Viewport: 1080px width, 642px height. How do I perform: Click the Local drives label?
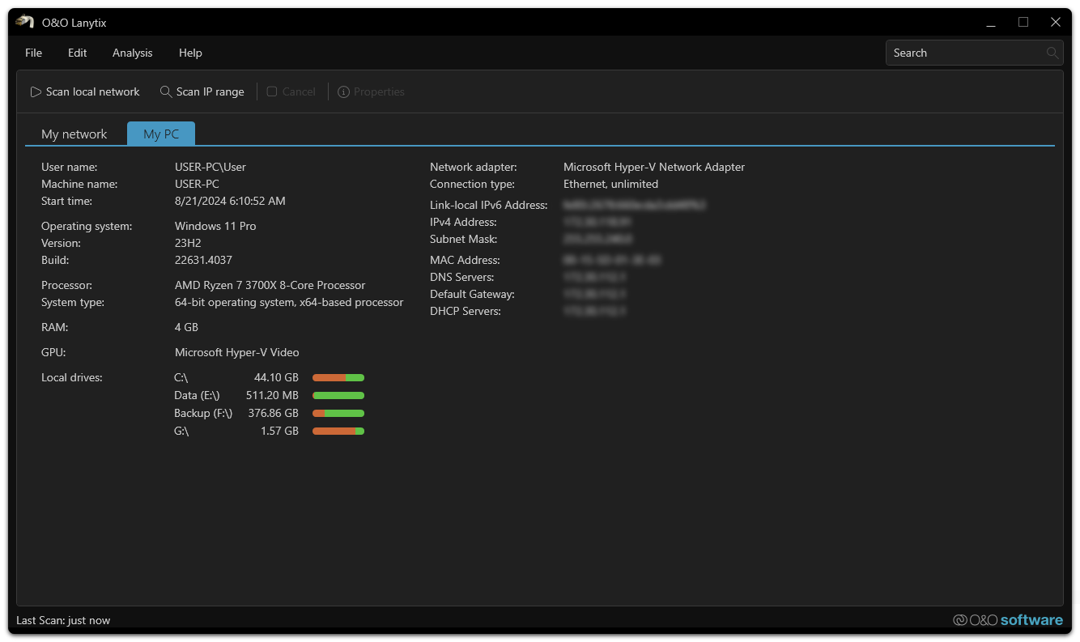[x=72, y=377]
